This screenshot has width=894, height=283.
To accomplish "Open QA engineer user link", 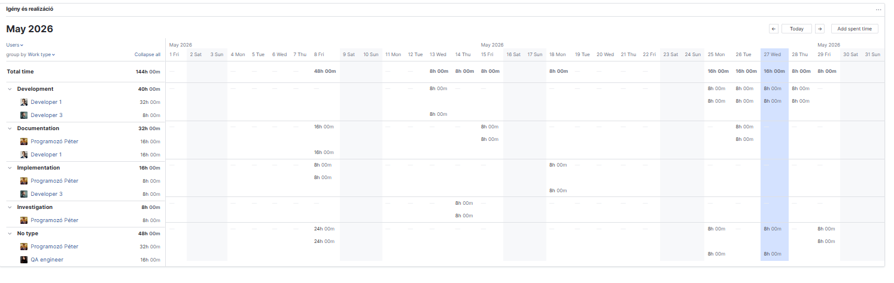I will click(47, 260).
